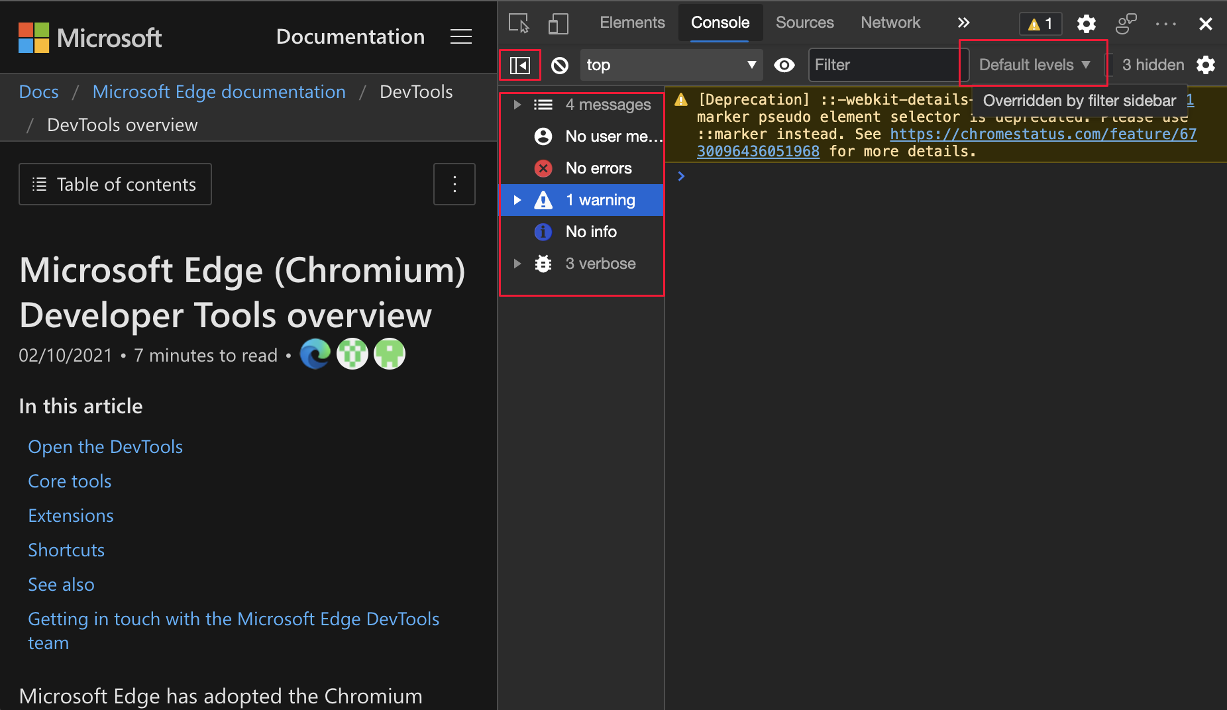Click the clear console icon
This screenshot has height=710, width=1227.
click(560, 65)
